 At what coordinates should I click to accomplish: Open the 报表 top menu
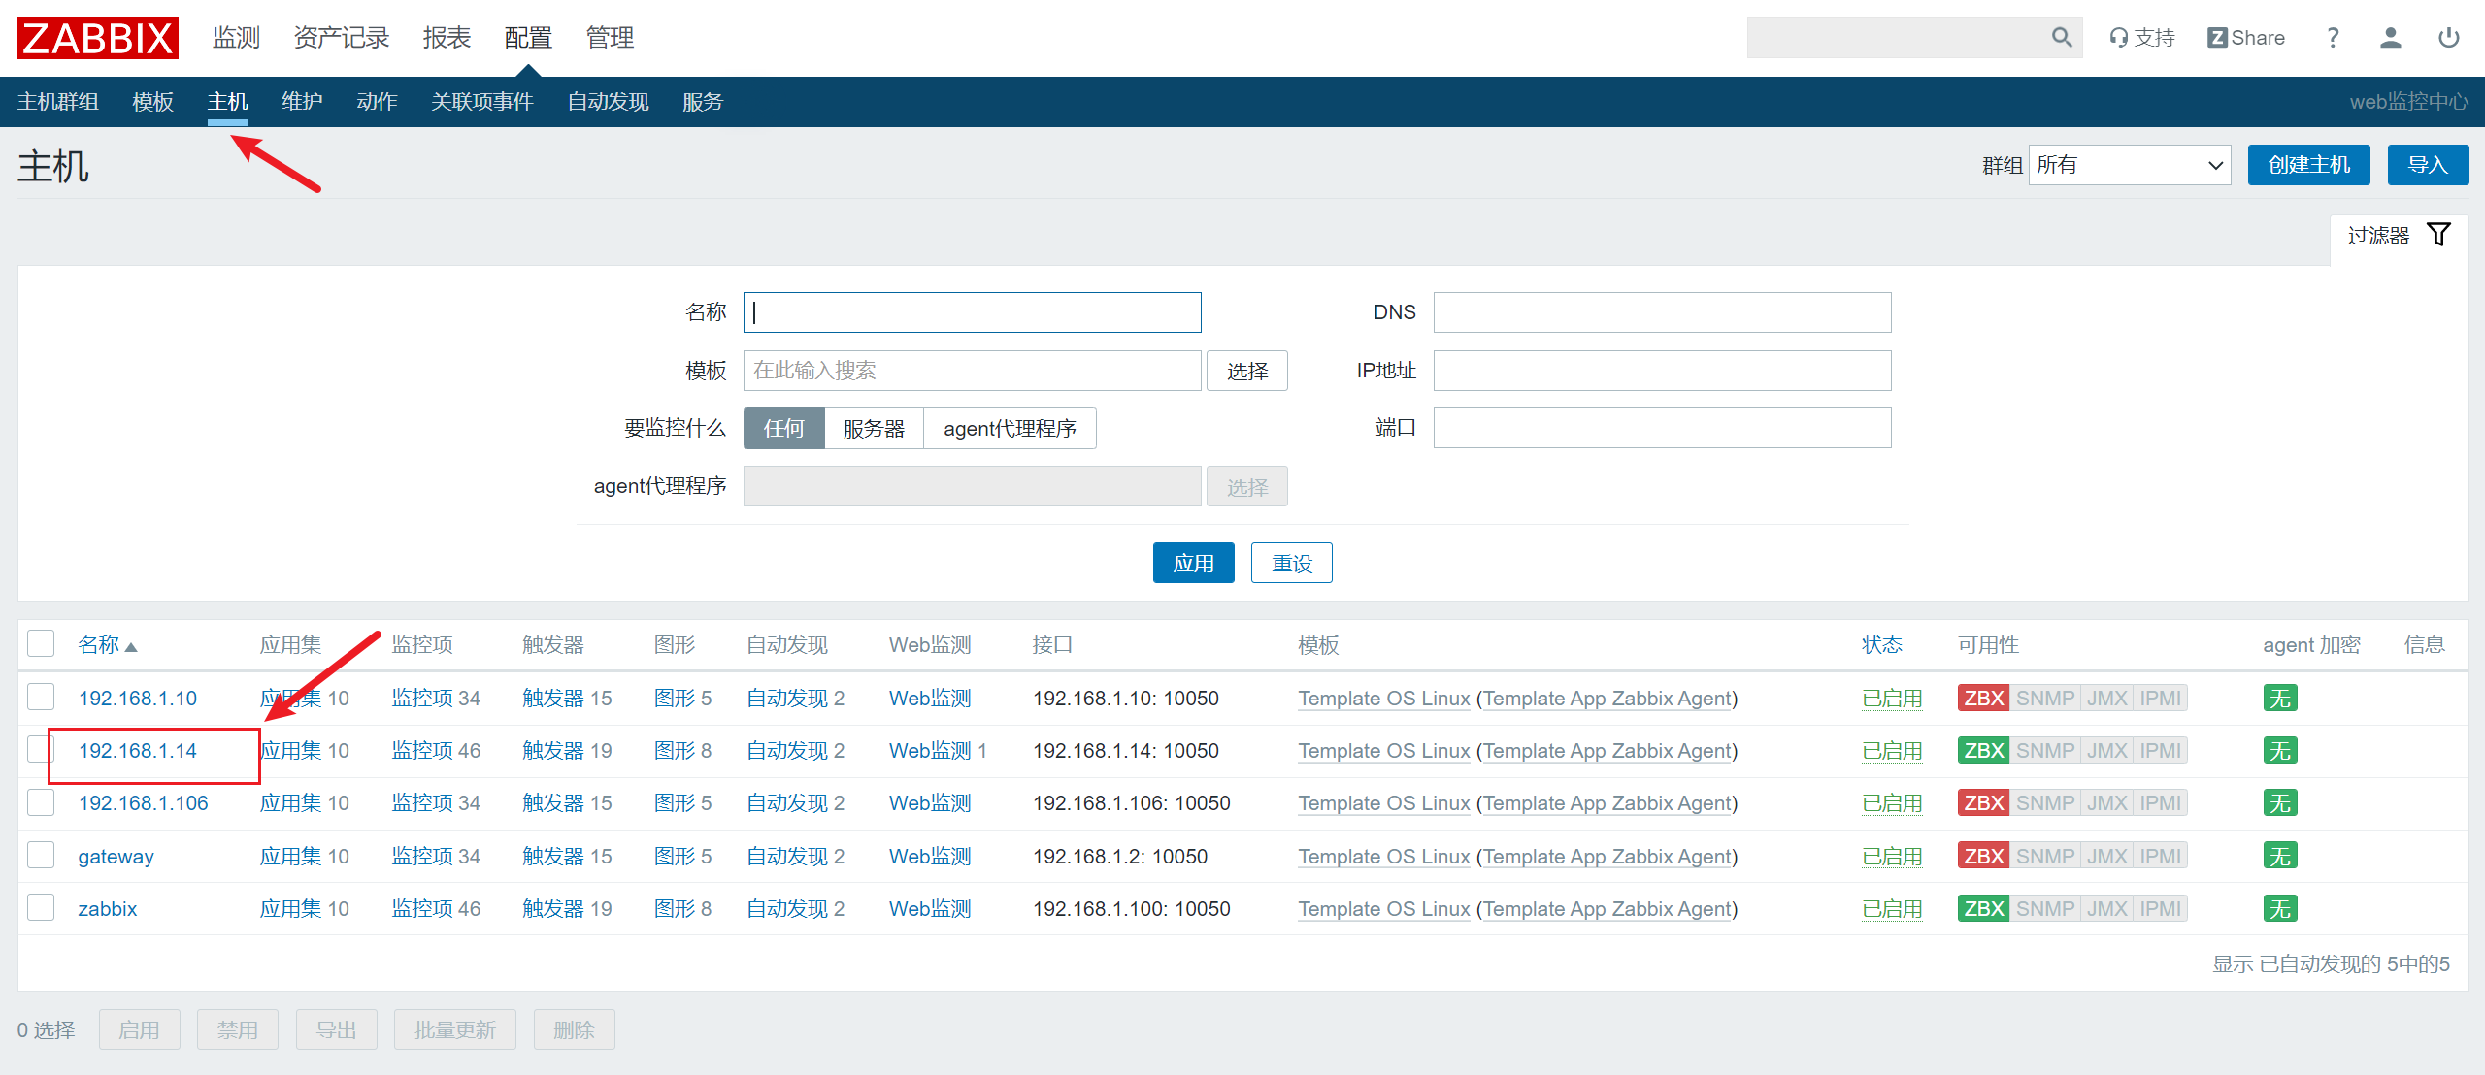pyautogui.click(x=447, y=38)
